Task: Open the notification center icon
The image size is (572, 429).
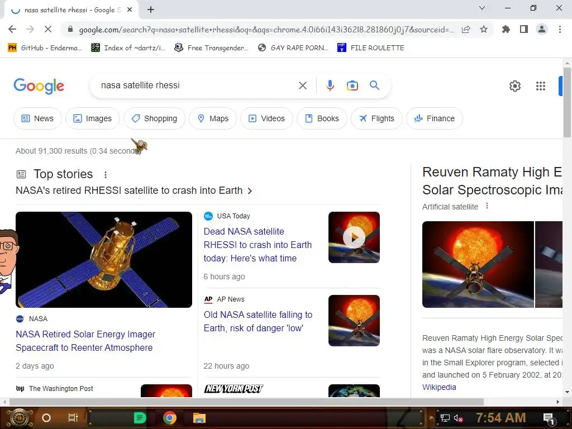Action: [x=549, y=418]
